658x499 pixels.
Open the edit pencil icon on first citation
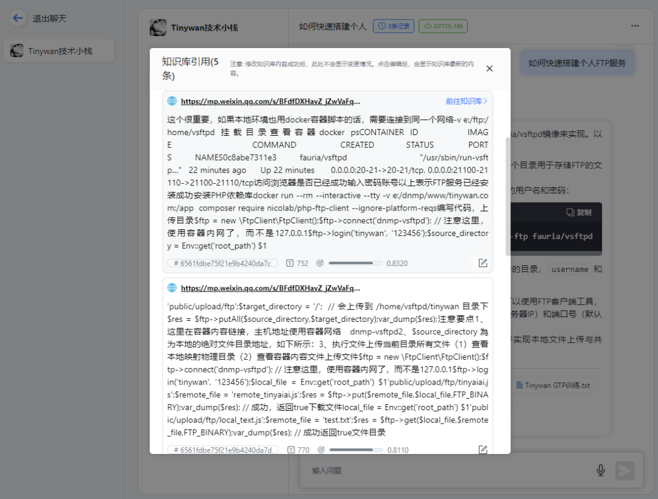[x=483, y=262]
